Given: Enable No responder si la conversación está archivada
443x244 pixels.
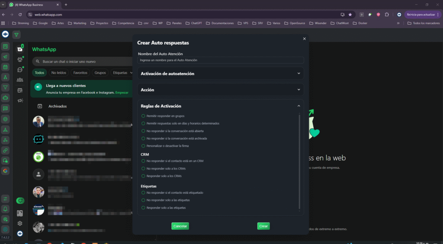Looking at the screenshot, I should tap(143, 138).
